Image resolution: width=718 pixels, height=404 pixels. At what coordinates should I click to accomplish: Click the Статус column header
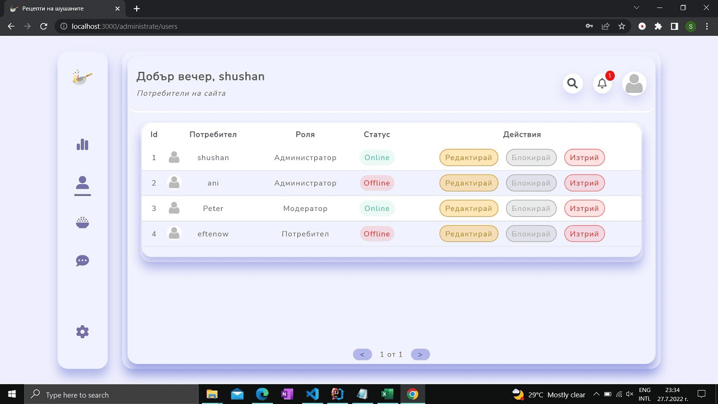[x=377, y=135]
